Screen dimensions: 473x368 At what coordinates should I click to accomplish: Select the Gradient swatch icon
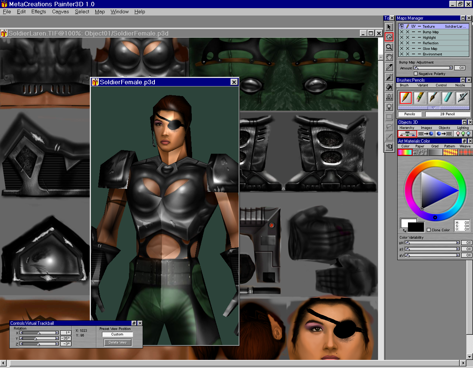435,152
